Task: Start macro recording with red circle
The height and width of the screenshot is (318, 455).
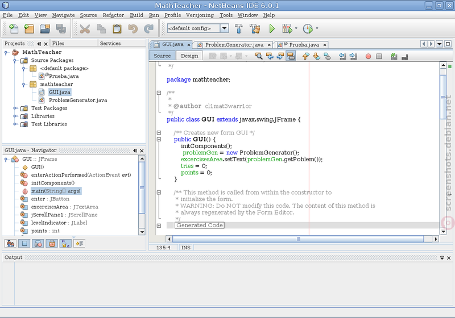Action: pos(368,56)
